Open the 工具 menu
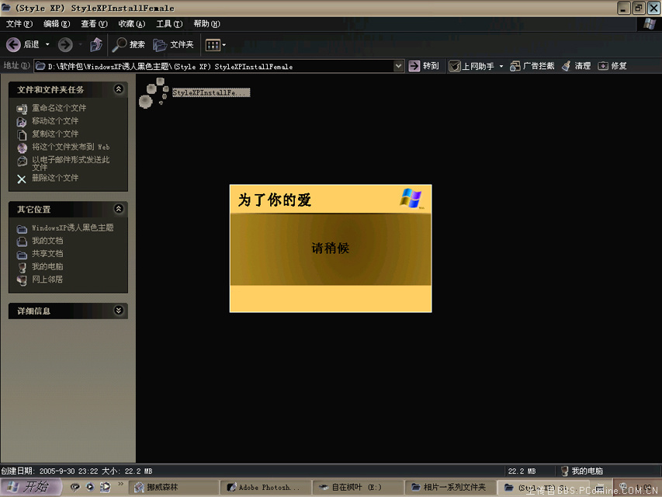Screen dimensions: 662x497 168,24
